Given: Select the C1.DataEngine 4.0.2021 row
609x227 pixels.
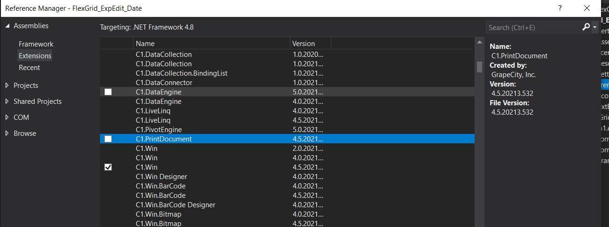Looking at the screenshot, I should [287, 102].
